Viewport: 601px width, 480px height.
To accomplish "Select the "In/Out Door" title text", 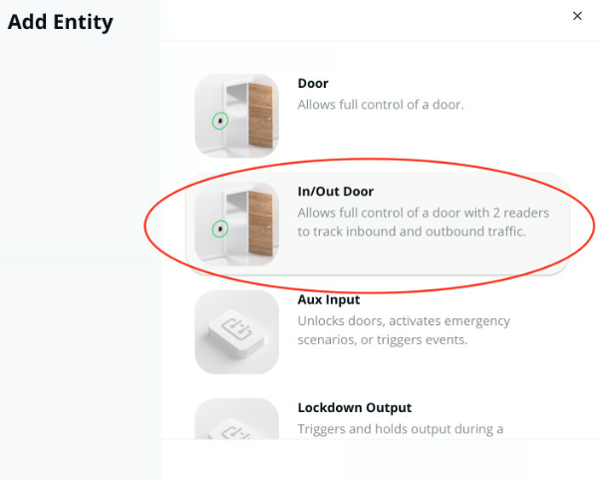I will 336,192.
